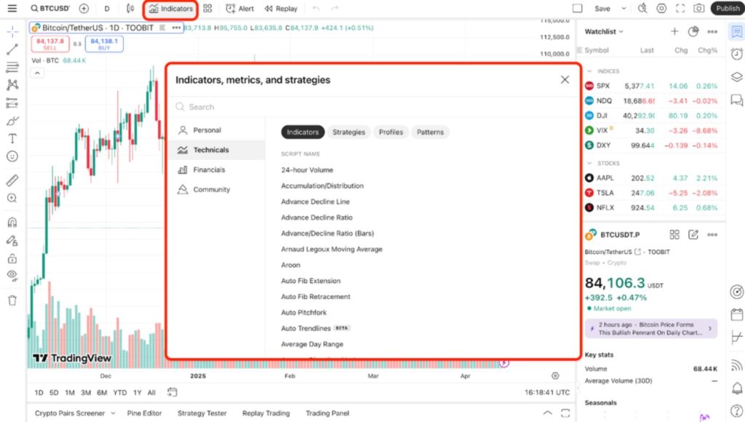Open the Pine Editor tab
This screenshot has height=422, width=745.
tap(145, 413)
